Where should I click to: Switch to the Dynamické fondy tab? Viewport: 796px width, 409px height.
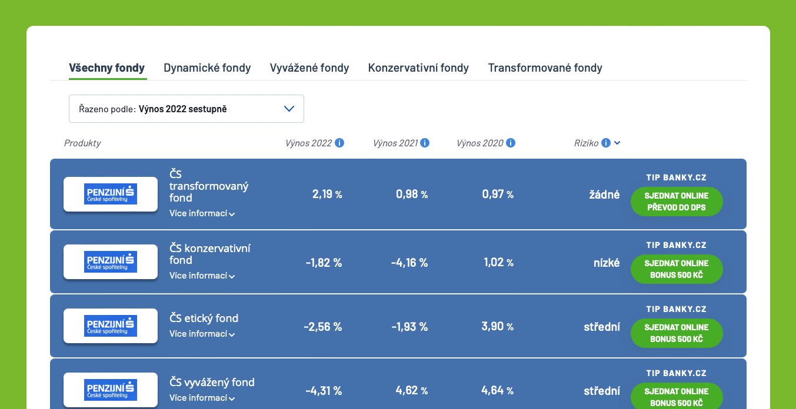click(x=207, y=68)
